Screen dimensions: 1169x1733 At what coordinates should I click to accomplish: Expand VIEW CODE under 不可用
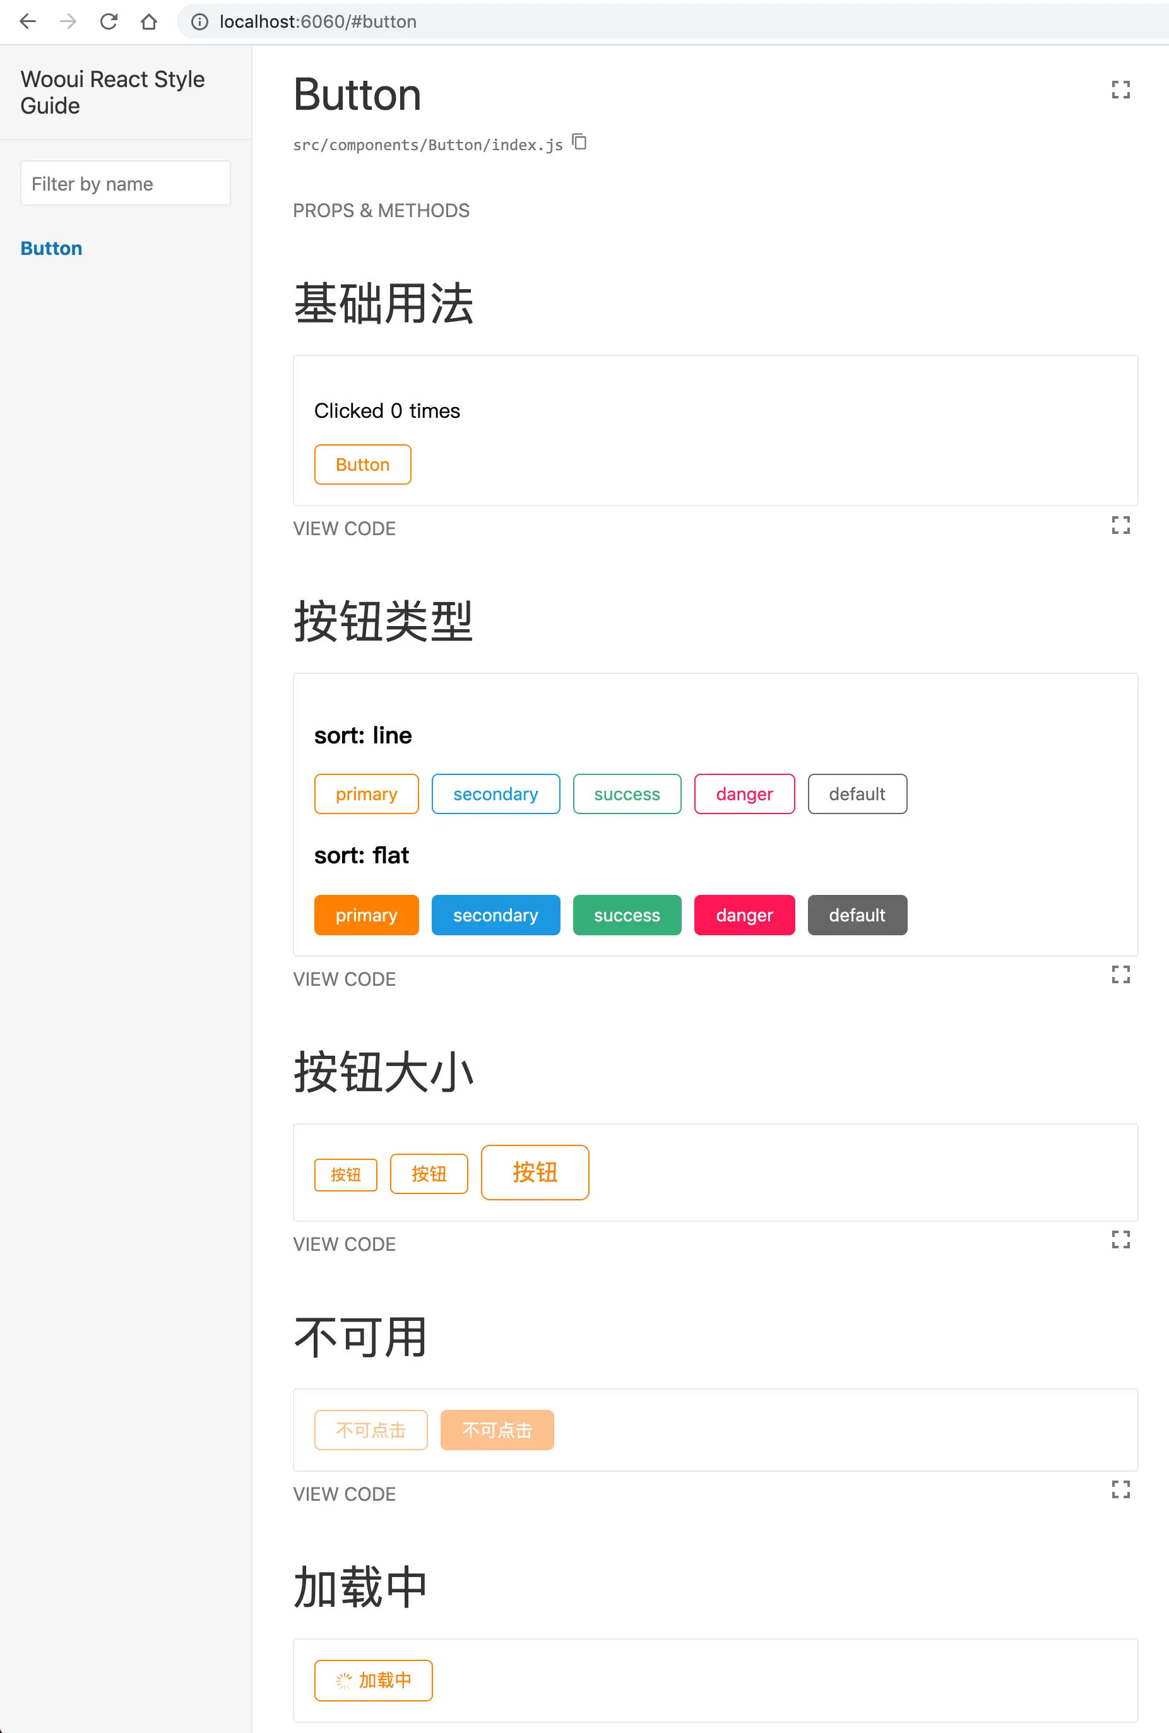pos(343,1494)
